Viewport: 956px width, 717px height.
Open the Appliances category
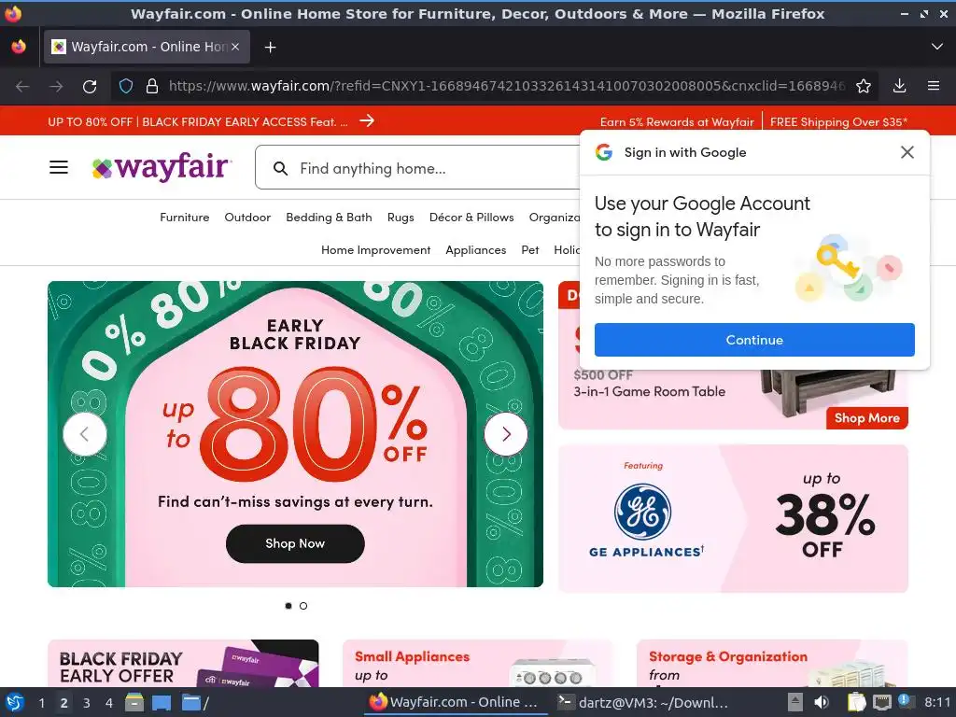(x=475, y=250)
